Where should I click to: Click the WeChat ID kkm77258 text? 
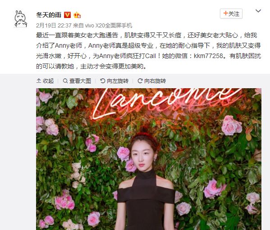tap(208, 56)
